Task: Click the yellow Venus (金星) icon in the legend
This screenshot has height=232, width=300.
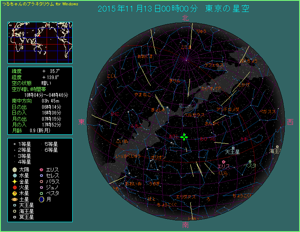Action: click(14, 181)
